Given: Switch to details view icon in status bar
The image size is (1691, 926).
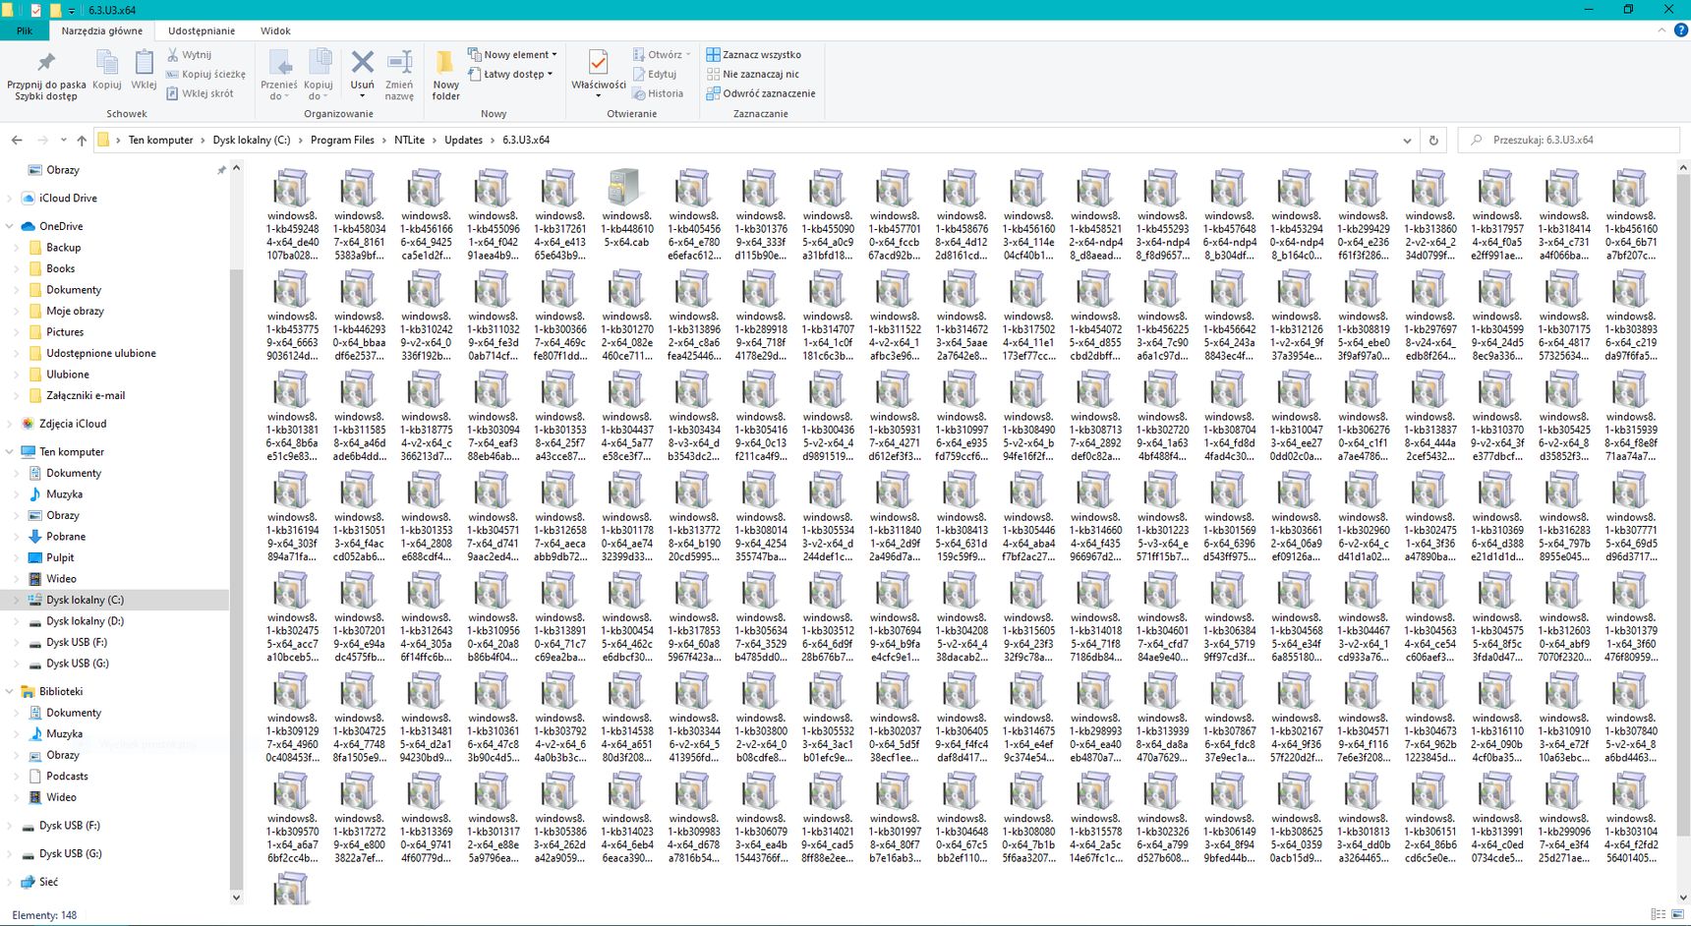Looking at the screenshot, I should (x=1659, y=915).
